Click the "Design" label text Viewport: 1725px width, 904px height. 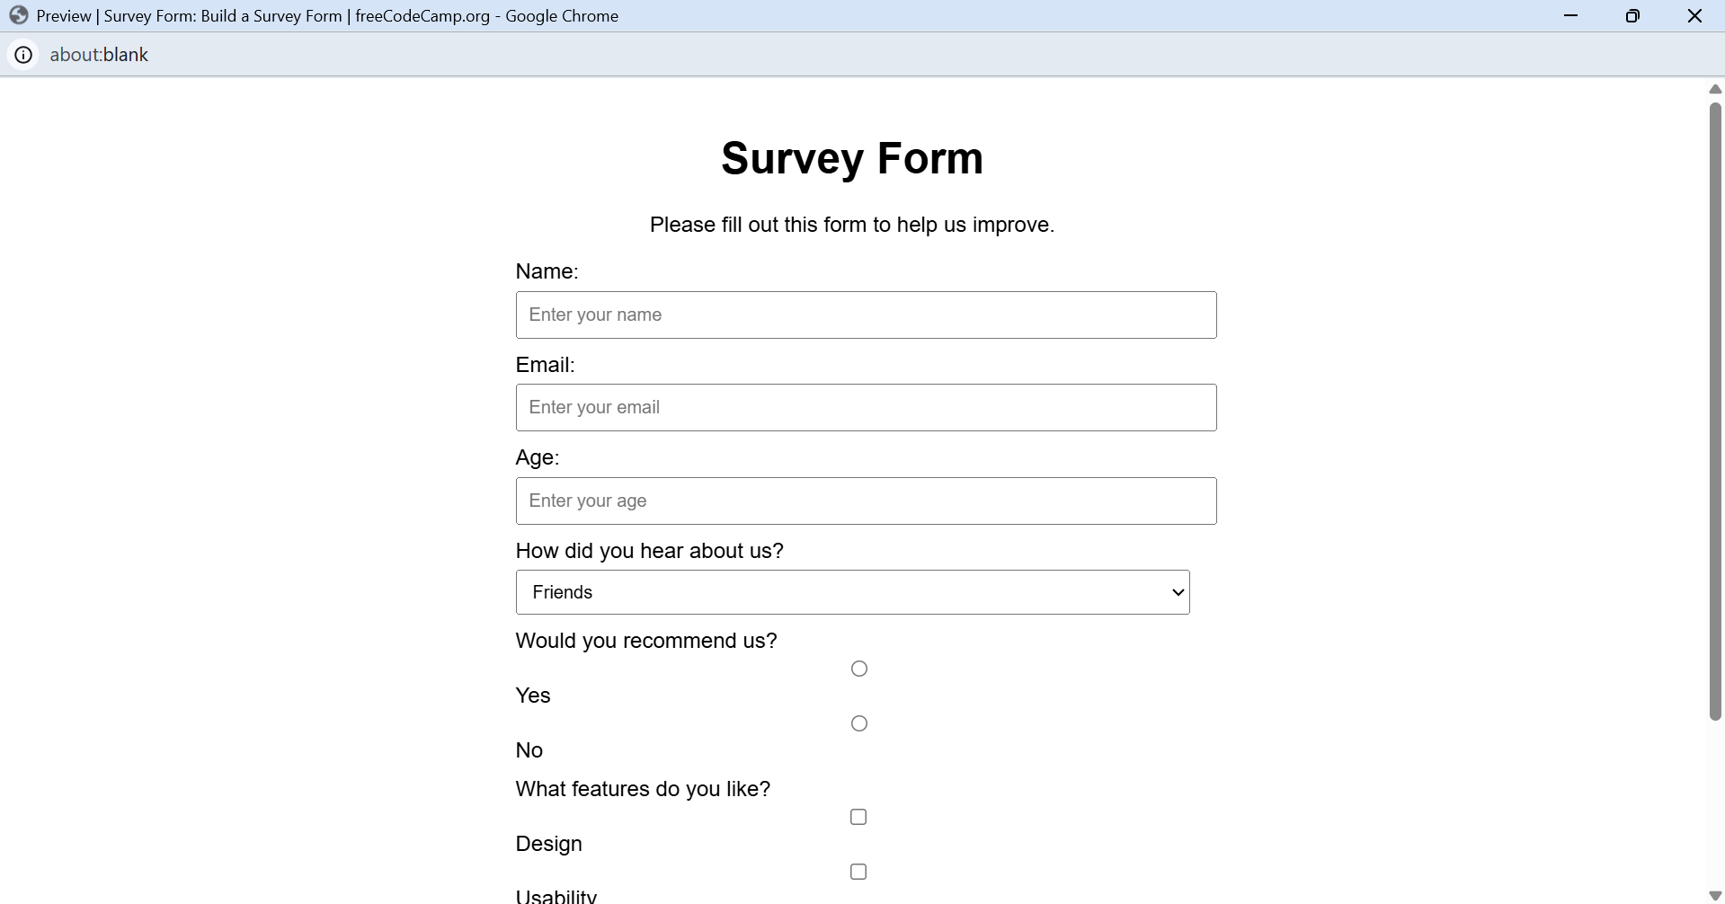point(548,844)
